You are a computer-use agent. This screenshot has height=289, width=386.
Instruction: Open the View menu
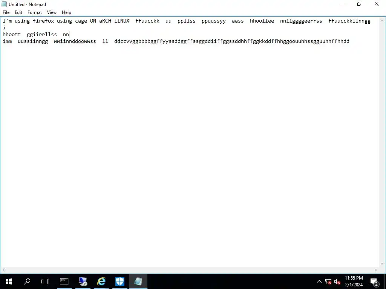tap(52, 12)
